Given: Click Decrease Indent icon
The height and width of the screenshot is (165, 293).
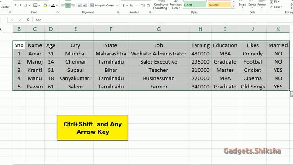Looking at the screenshot, I should [80, 5].
